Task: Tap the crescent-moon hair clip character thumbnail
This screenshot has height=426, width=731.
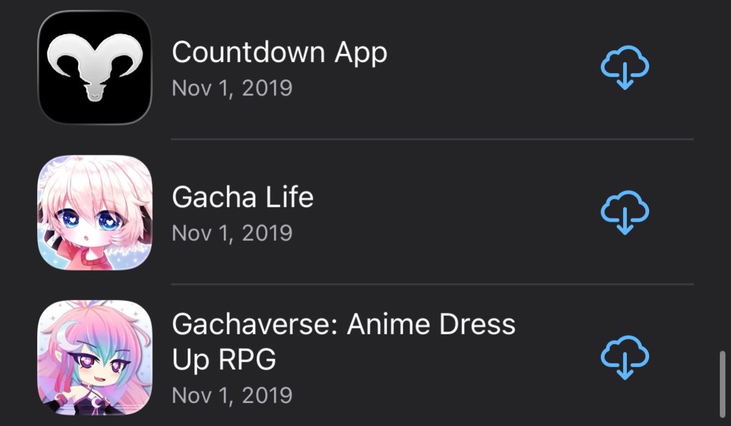Action: (95, 357)
